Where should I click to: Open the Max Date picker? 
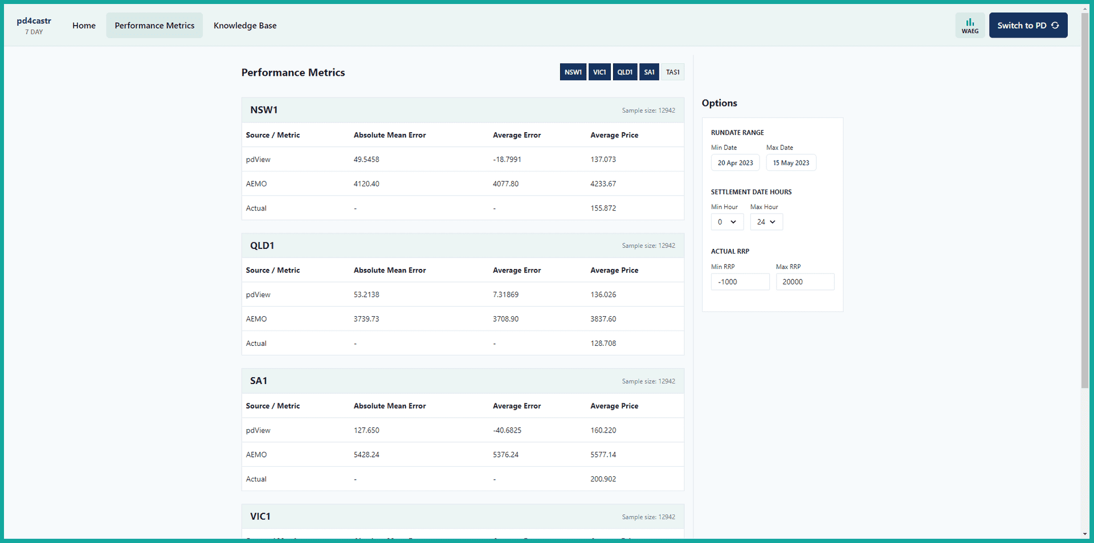pyautogui.click(x=791, y=163)
